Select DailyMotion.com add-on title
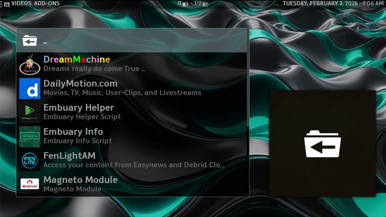Screen dimensions: 386x217 pyautogui.click(x=80, y=83)
